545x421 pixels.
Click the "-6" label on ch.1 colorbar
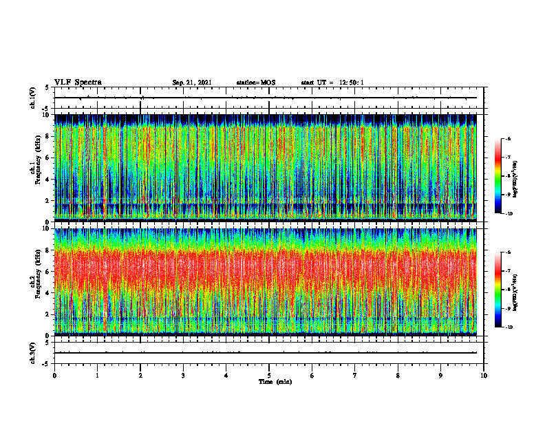pyautogui.click(x=508, y=139)
